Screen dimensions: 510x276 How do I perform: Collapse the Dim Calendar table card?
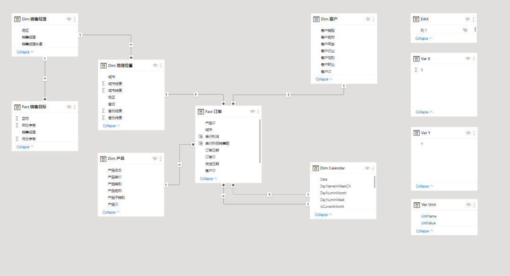click(x=323, y=215)
